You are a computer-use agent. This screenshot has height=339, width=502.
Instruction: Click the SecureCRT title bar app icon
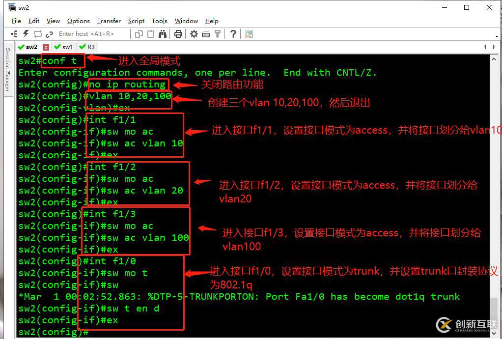tap(11, 7)
